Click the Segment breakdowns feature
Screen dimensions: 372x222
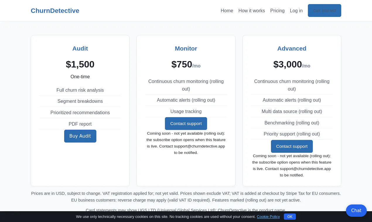coord(80,101)
